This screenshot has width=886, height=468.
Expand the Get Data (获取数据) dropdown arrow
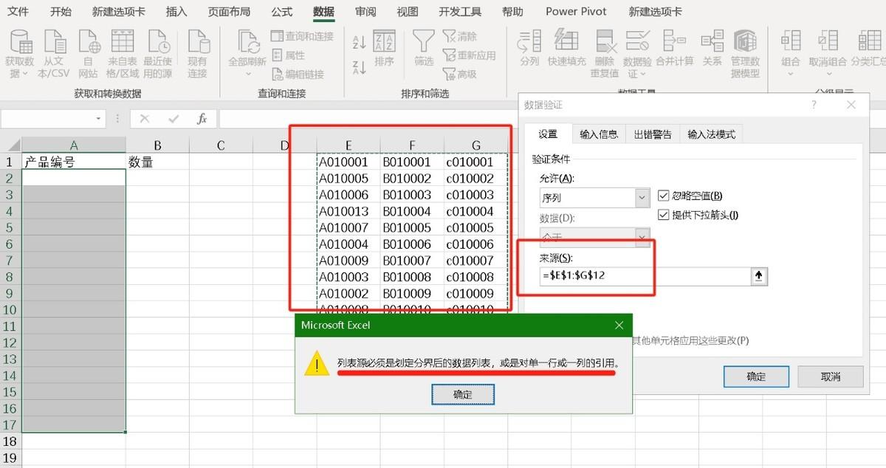tap(25, 74)
